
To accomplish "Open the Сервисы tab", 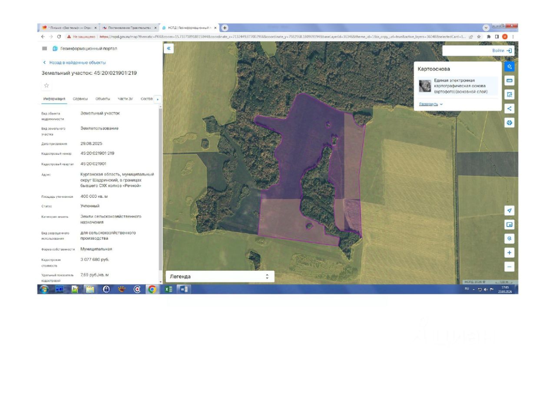I will (80, 99).
